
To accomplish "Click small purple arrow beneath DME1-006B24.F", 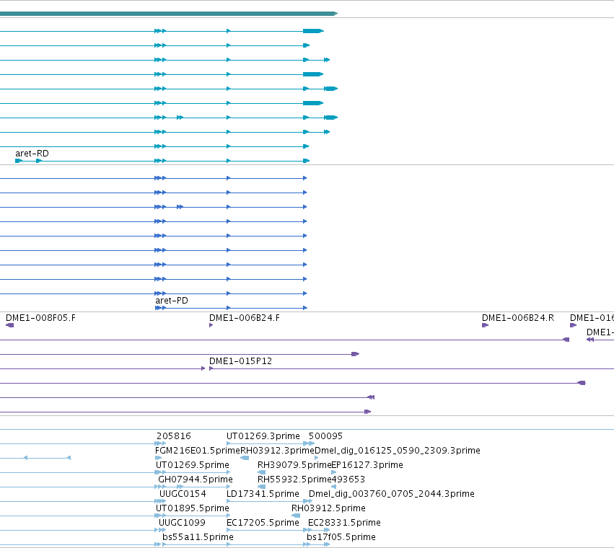I will tap(211, 325).
